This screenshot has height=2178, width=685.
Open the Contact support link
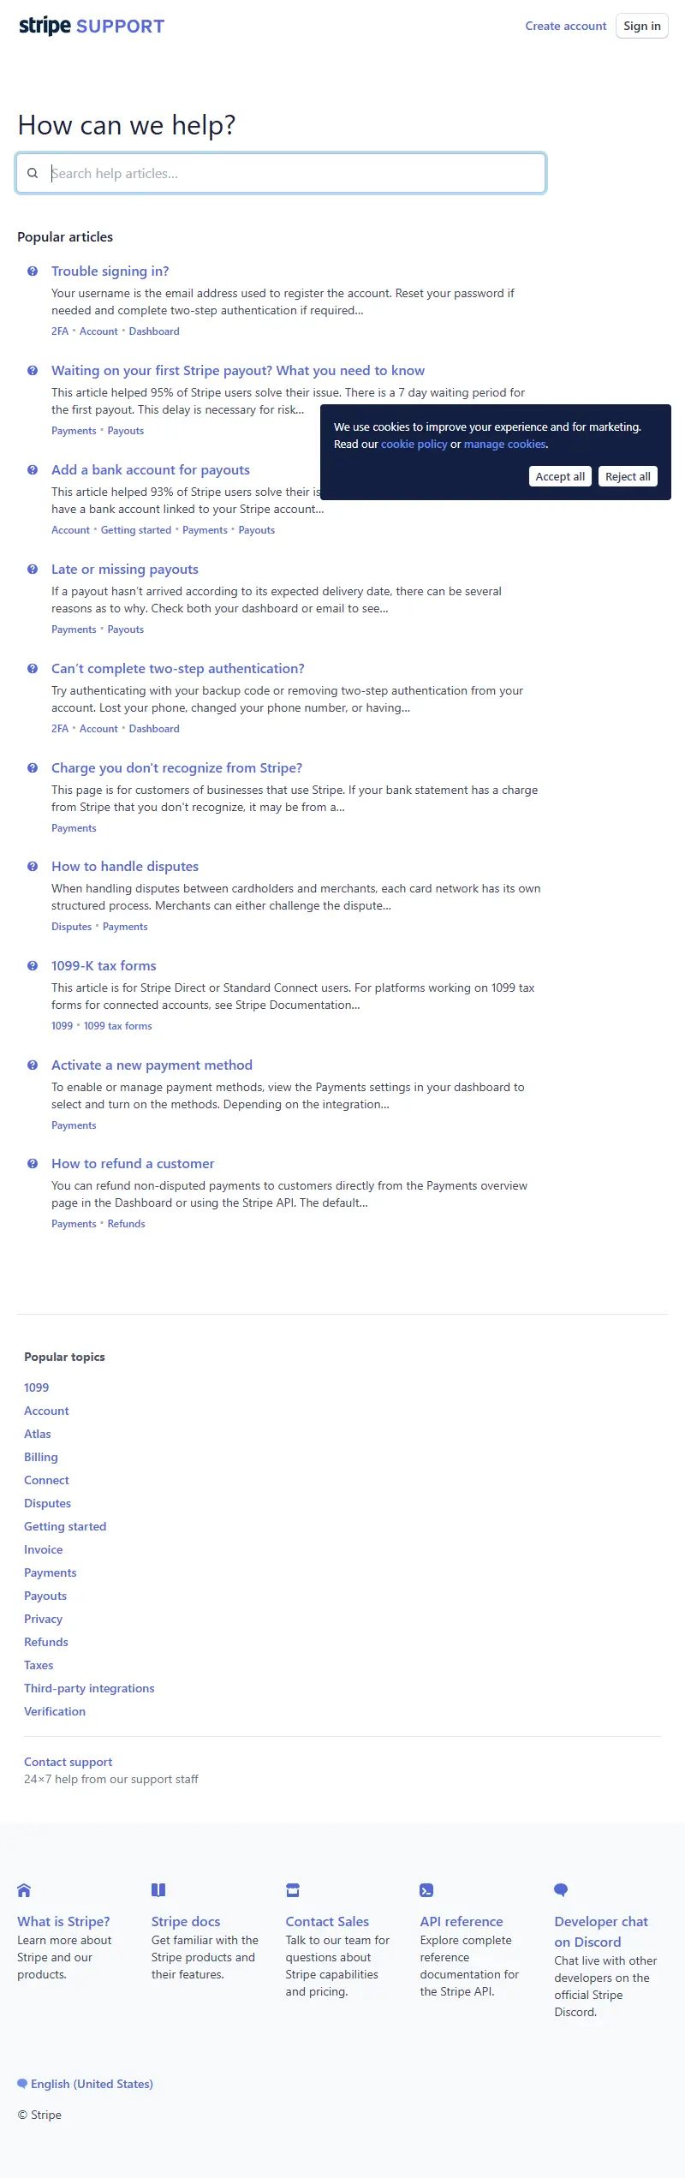click(68, 1762)
